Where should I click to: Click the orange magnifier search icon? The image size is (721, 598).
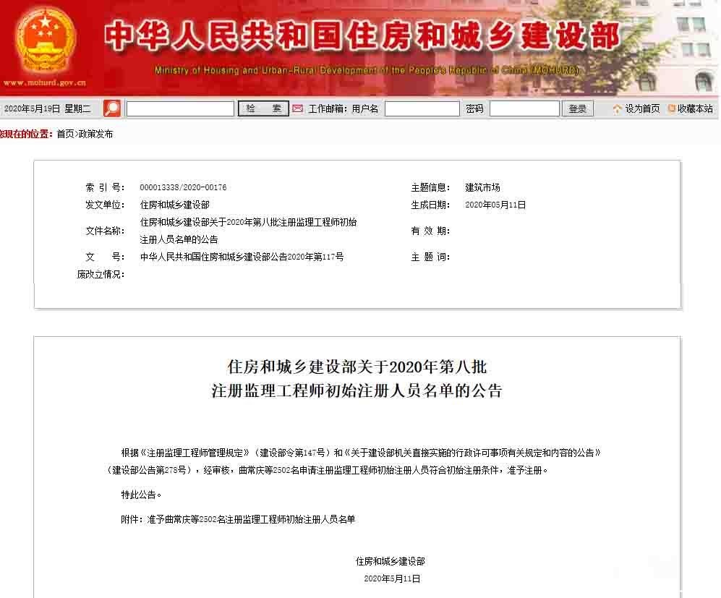click(112, 108)
